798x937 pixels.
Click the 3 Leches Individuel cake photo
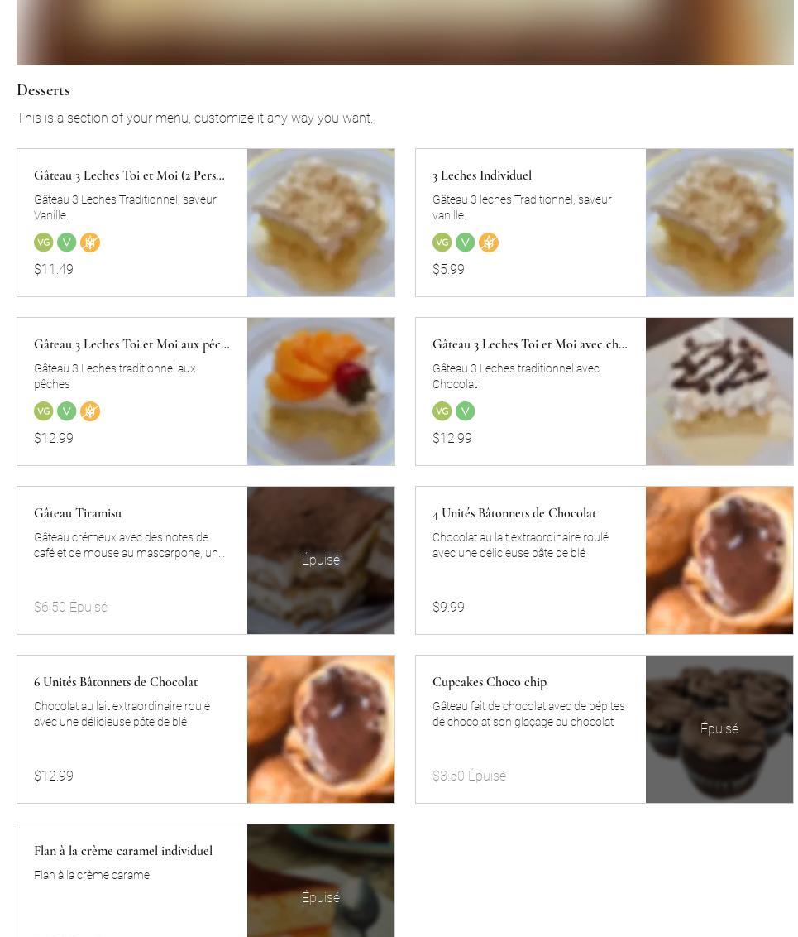[x=719, y=223]
